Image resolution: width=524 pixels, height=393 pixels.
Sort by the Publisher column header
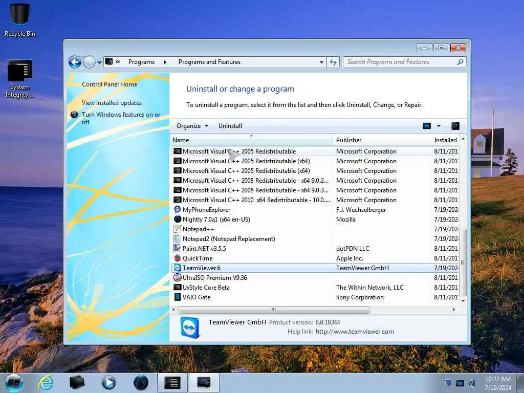click(x=382, y=140)
